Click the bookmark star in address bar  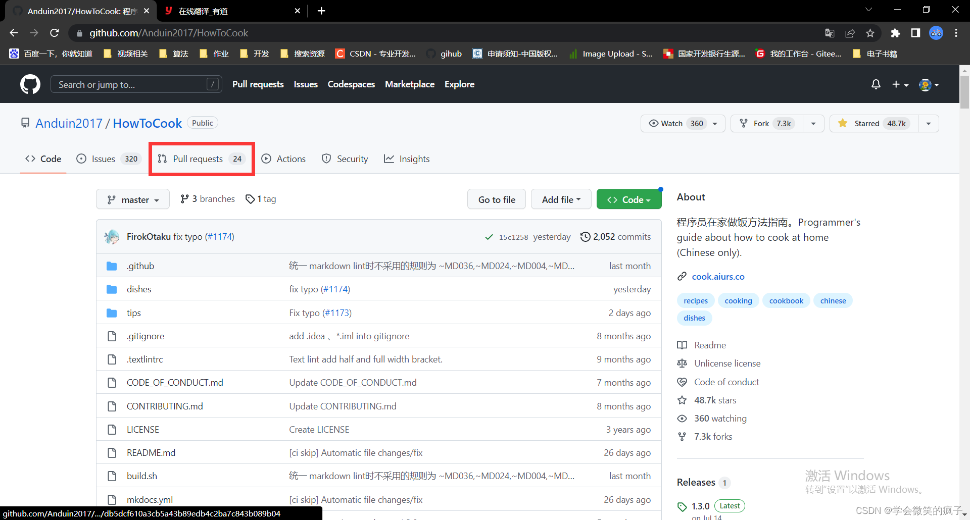click(870, 33)
